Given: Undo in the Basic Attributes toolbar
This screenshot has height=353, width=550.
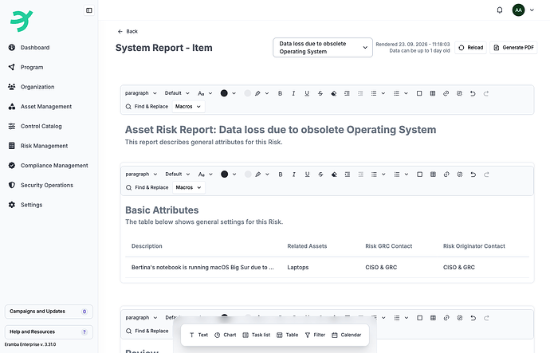Looking at the screenshot, I should [x=473, y=175].
